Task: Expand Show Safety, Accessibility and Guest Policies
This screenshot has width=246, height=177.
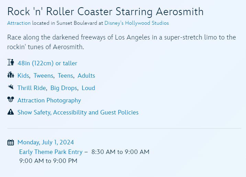Action: tap(78, 112)
